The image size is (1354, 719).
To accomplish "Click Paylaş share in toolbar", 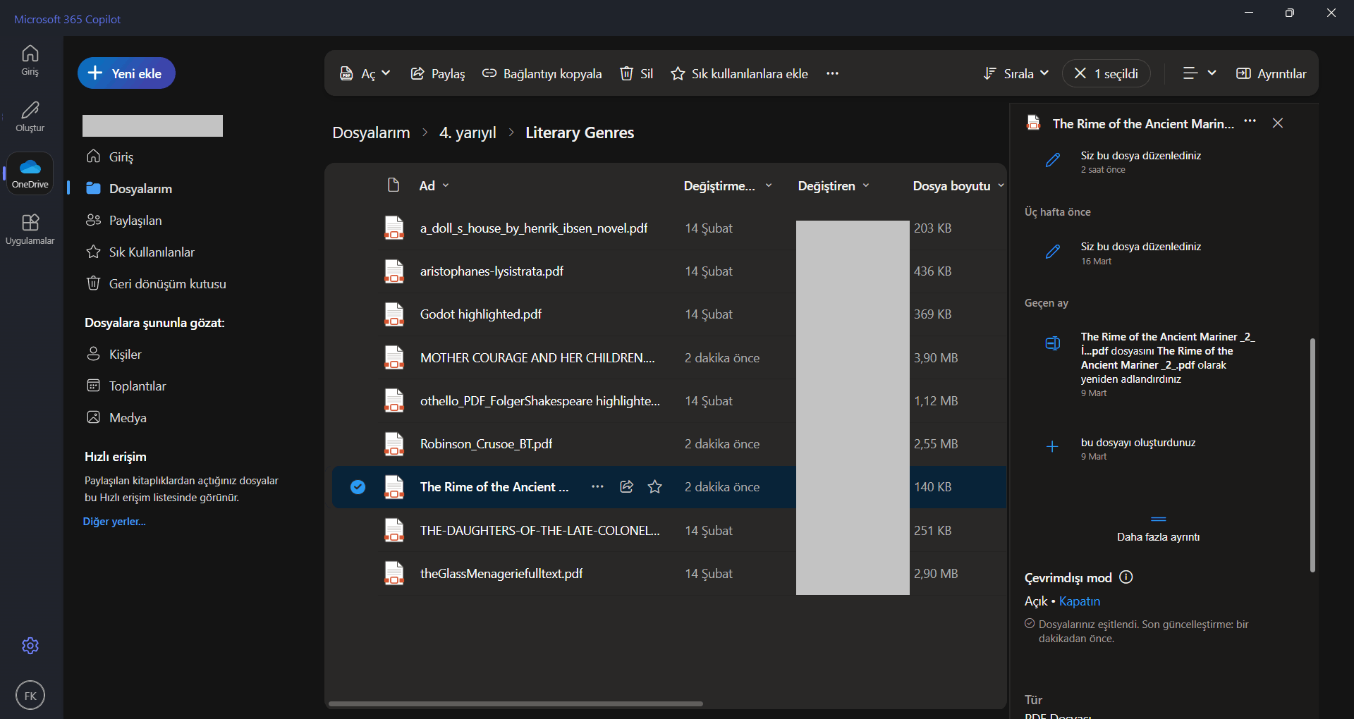I will (438, 73).
